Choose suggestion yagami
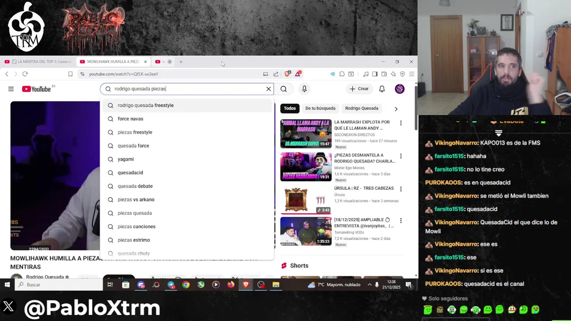Viewport: 571px width, 321px height. (x=187, y=159)
